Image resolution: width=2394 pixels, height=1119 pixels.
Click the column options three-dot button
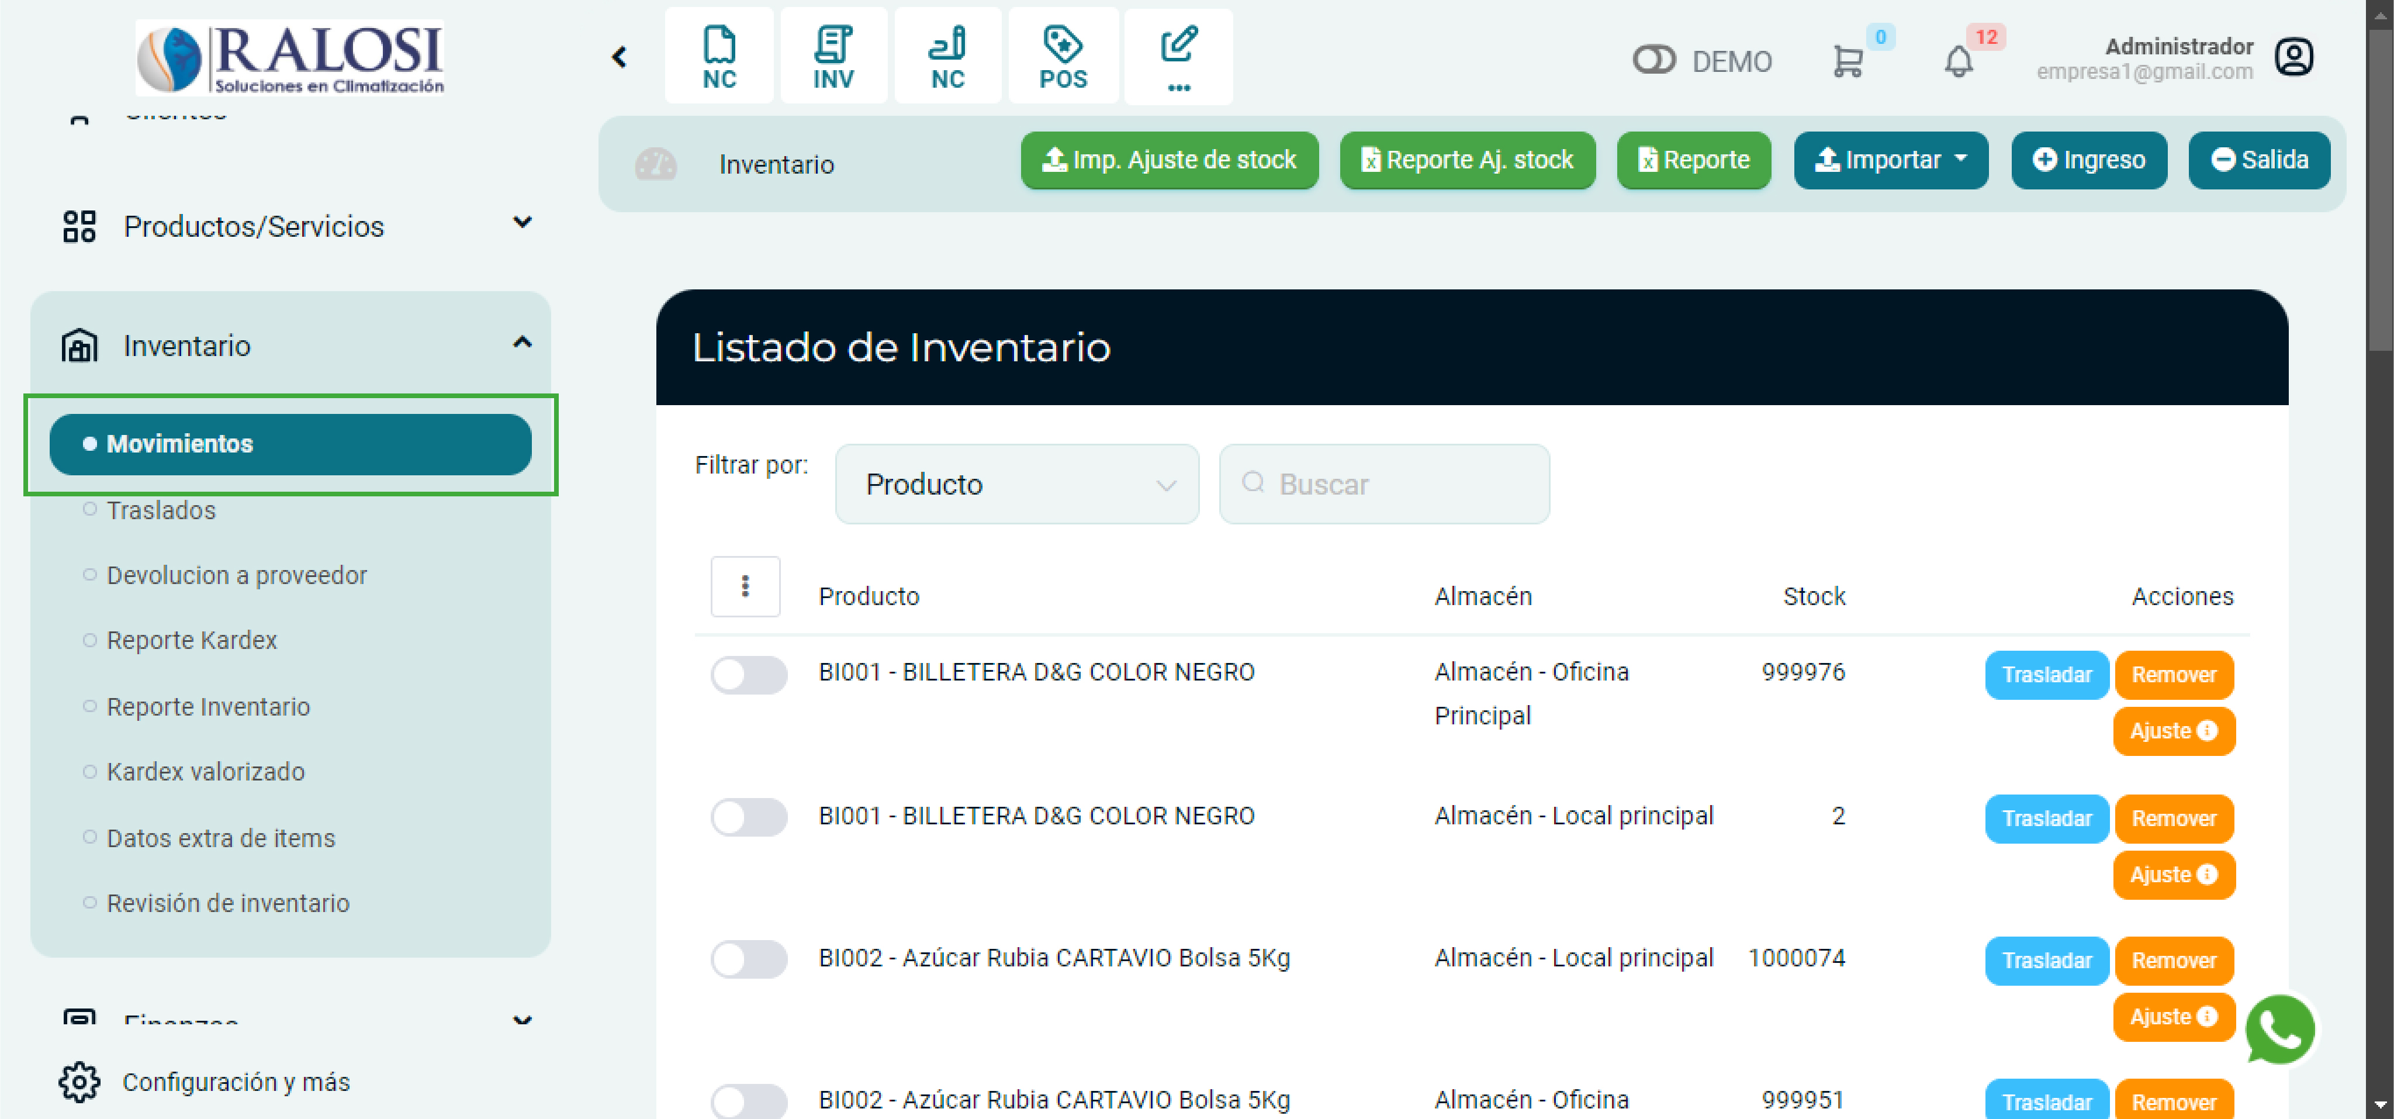(x=745, y=586)
